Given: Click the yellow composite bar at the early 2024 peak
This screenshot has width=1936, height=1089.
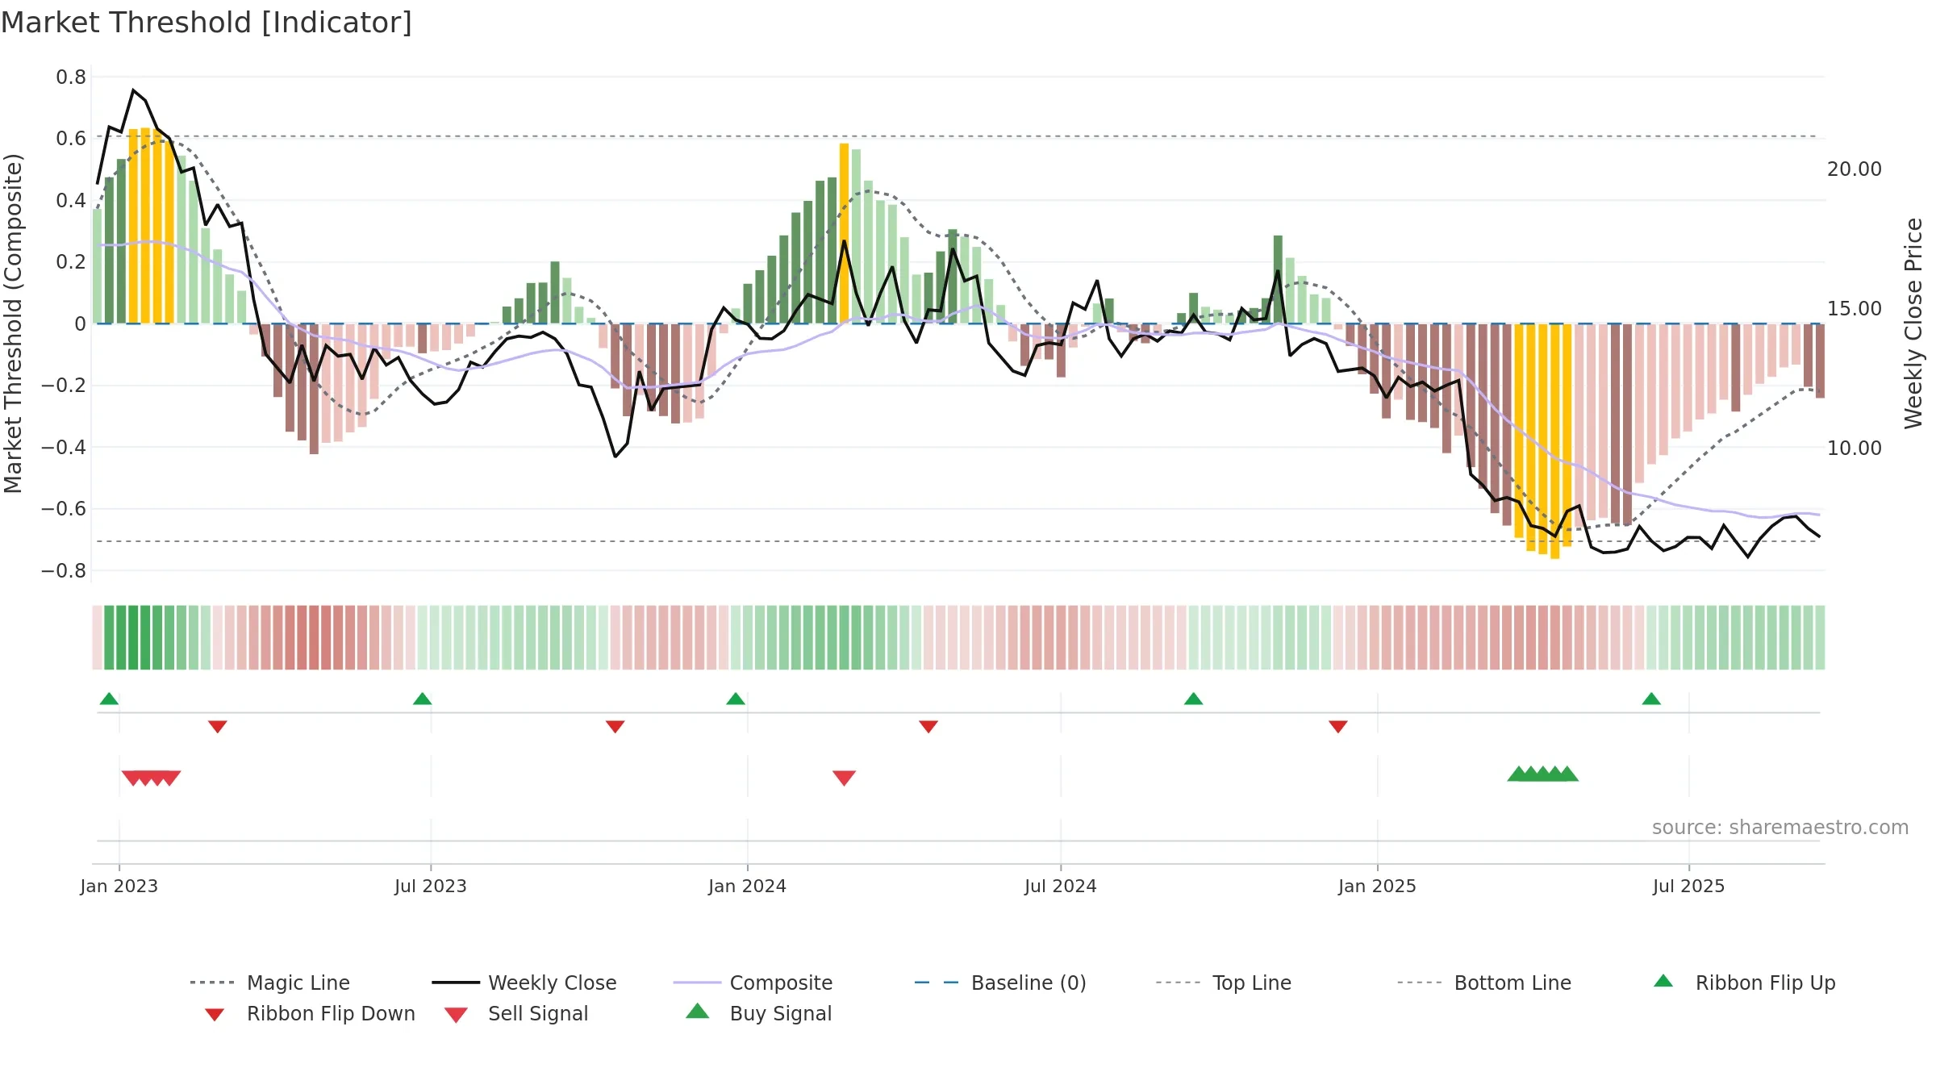Looking at the screenshot, I should (845, 233).
